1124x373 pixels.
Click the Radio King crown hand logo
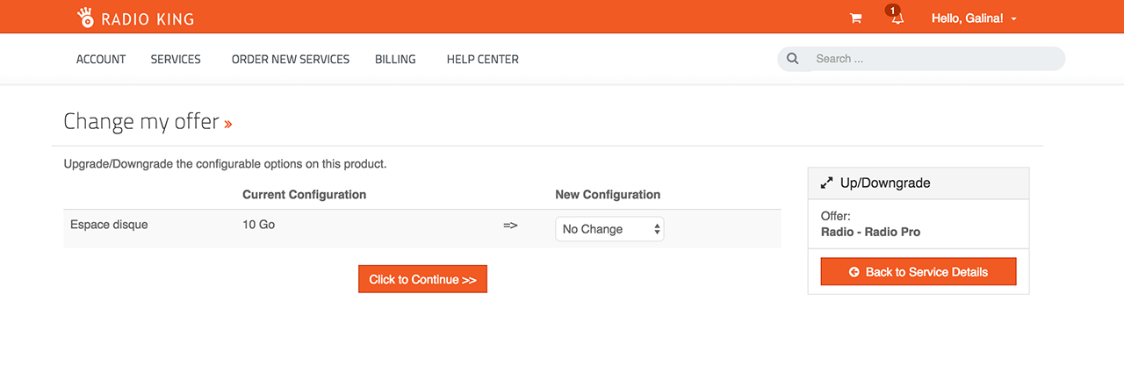pyautogui.click(x=86, y=17)
